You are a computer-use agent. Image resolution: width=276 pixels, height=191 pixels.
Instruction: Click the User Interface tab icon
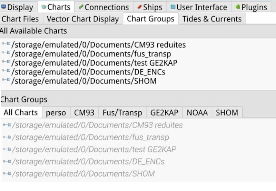coord(173,7)
